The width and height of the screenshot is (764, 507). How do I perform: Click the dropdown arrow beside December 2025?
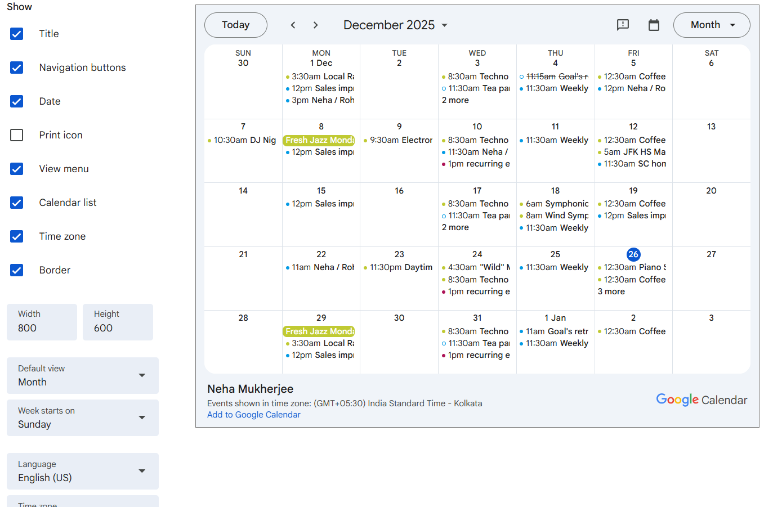pos(445,25)
